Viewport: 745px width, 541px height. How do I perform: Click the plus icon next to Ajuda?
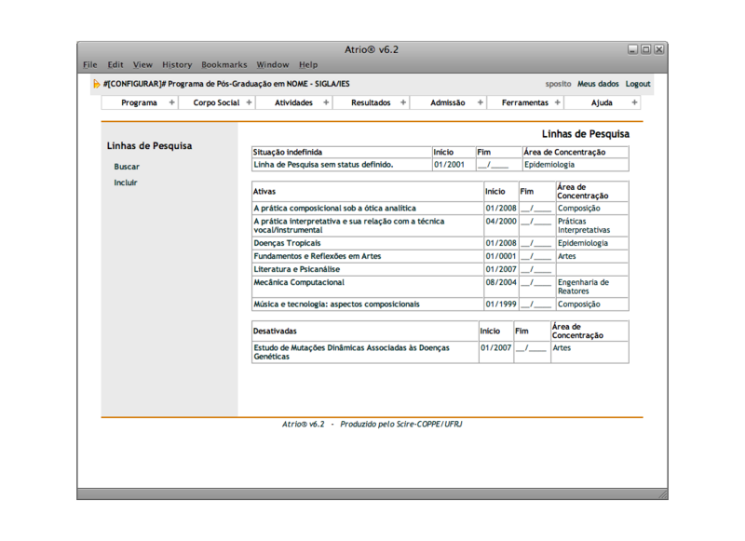[x=635, y=103]
